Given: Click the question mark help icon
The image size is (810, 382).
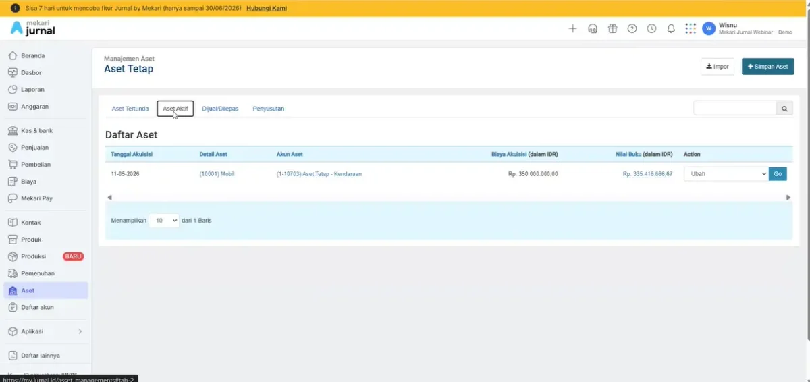Looking at the screenshot, I should click(x=632, y=28).
